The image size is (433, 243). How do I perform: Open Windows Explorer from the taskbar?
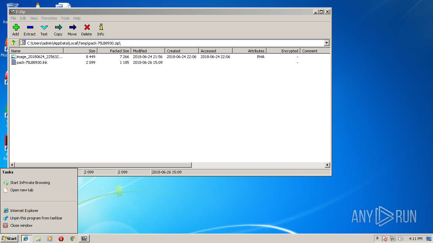pos(38,239)
